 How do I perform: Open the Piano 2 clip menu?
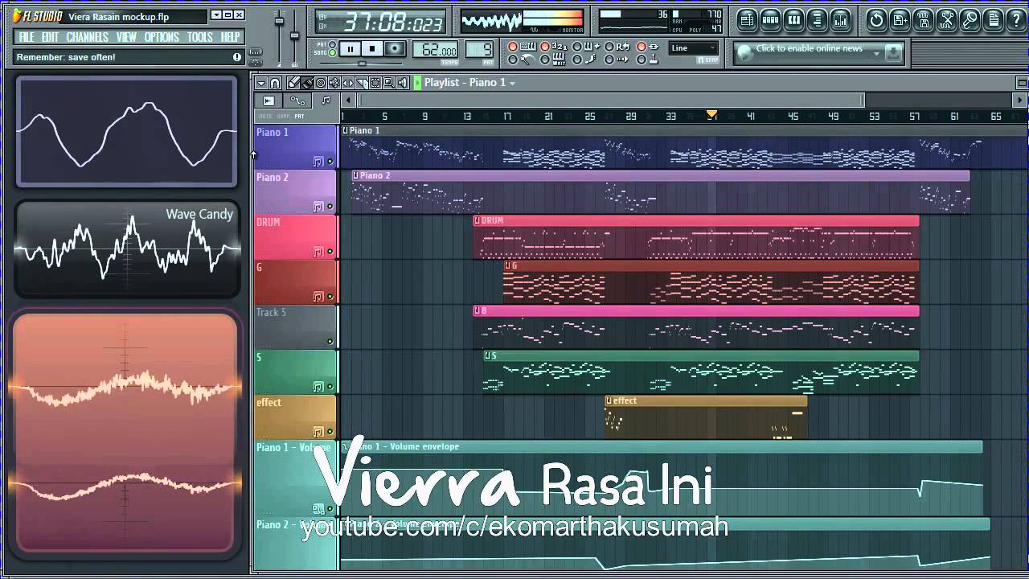[x=356, y=175]
